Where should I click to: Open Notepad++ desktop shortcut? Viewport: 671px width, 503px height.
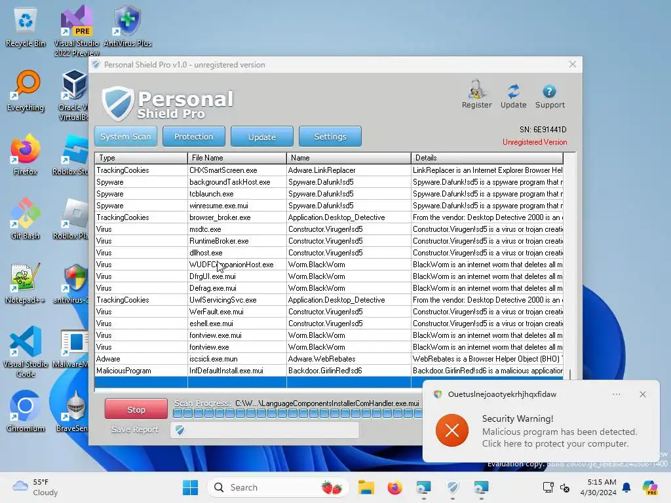[x=26, y=283]
